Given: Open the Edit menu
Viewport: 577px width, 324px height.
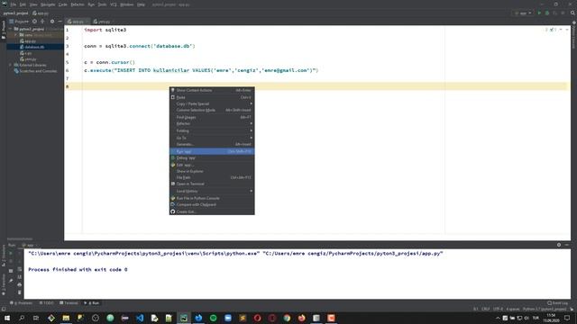Looking at the screenshot, I should pos(23,4).
